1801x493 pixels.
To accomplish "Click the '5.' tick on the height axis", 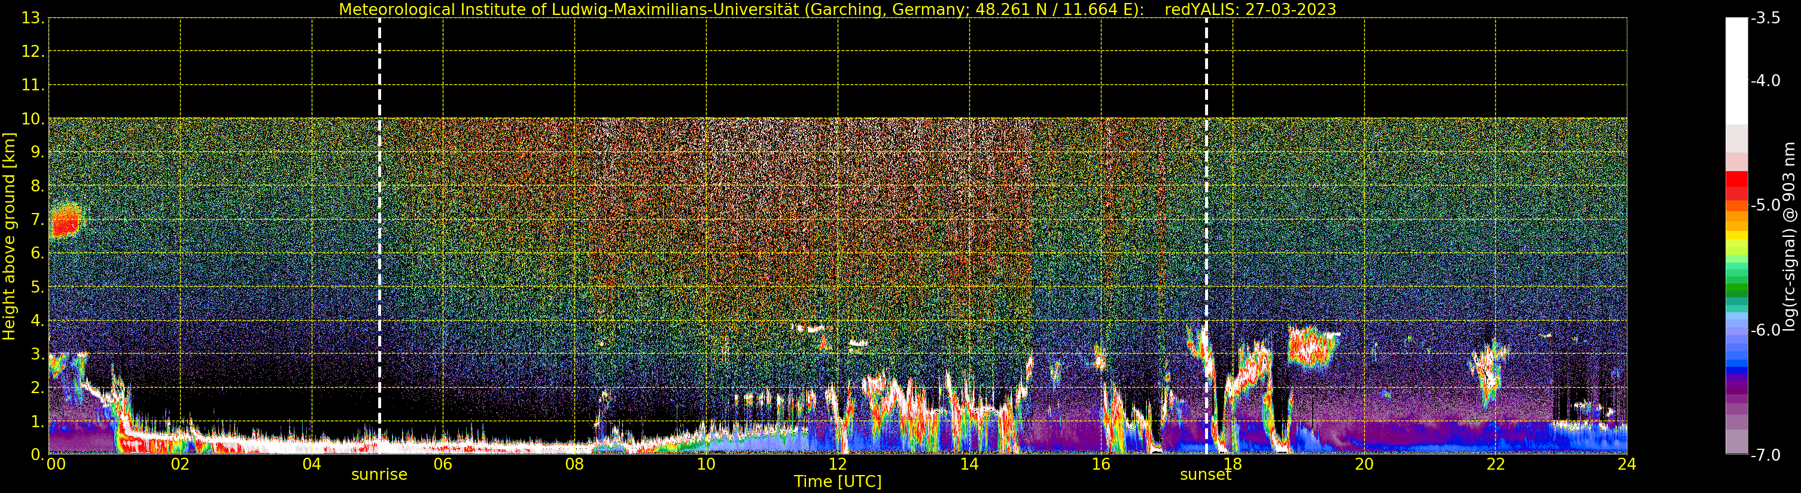I will (x=37, y=287).
